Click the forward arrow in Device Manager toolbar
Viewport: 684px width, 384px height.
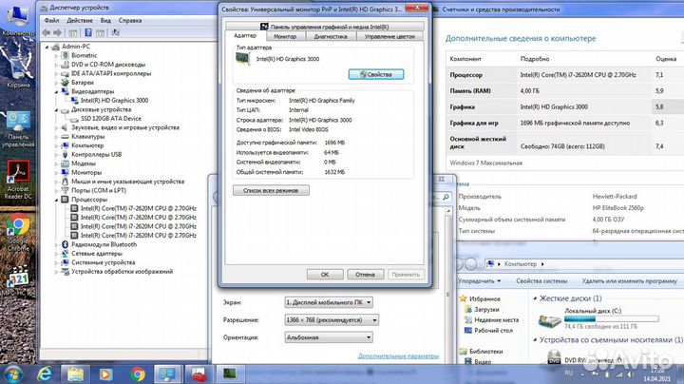pyautogui.click(x=58, y=32)
